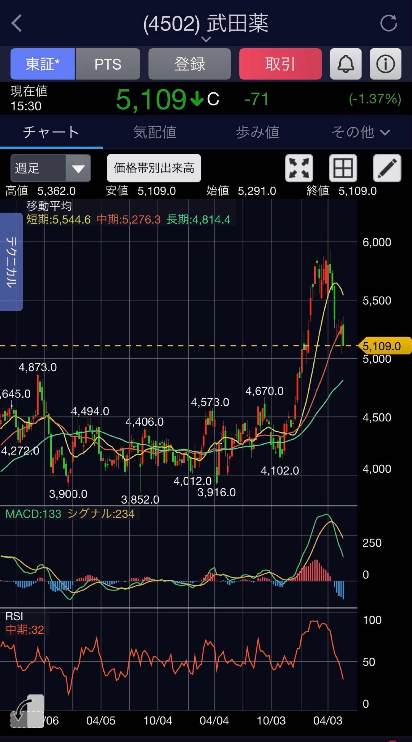This screenshot has height=742, width=412.
Task: Open the chart grid layout selector
Action: pos(343,168)
